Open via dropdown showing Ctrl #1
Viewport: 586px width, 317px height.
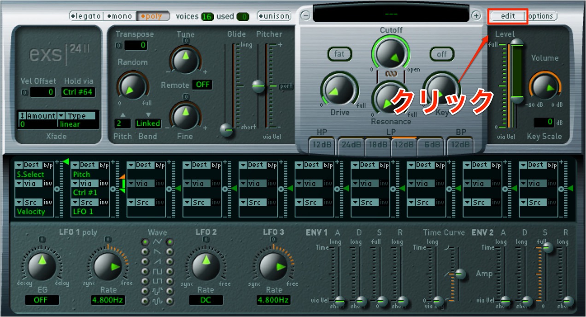click(x=85, y=184)
